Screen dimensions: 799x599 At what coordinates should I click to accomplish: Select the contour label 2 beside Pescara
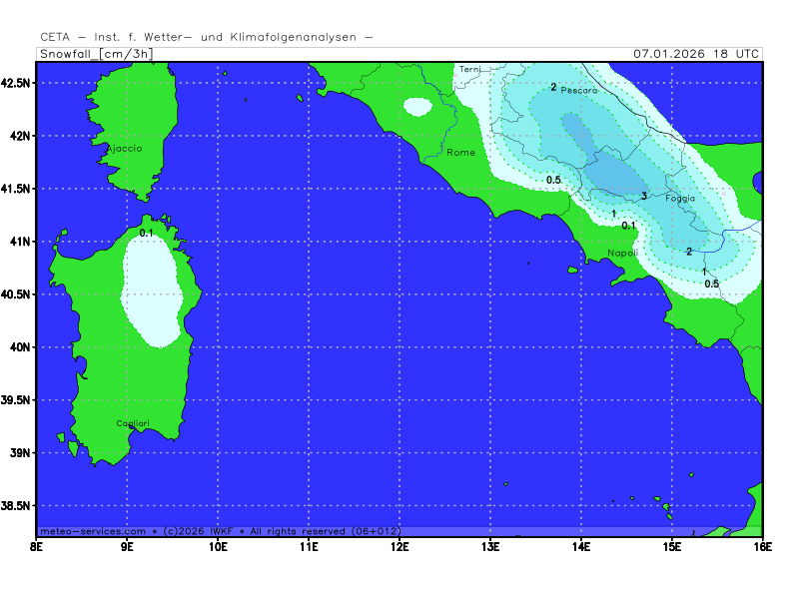[553, 88]
